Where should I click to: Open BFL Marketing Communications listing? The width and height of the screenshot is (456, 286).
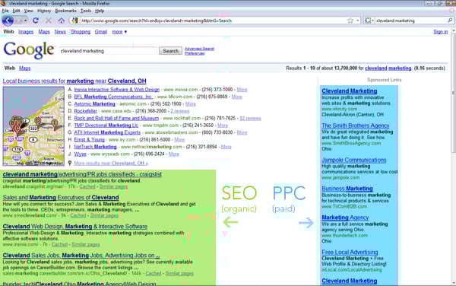click(113, 97)
